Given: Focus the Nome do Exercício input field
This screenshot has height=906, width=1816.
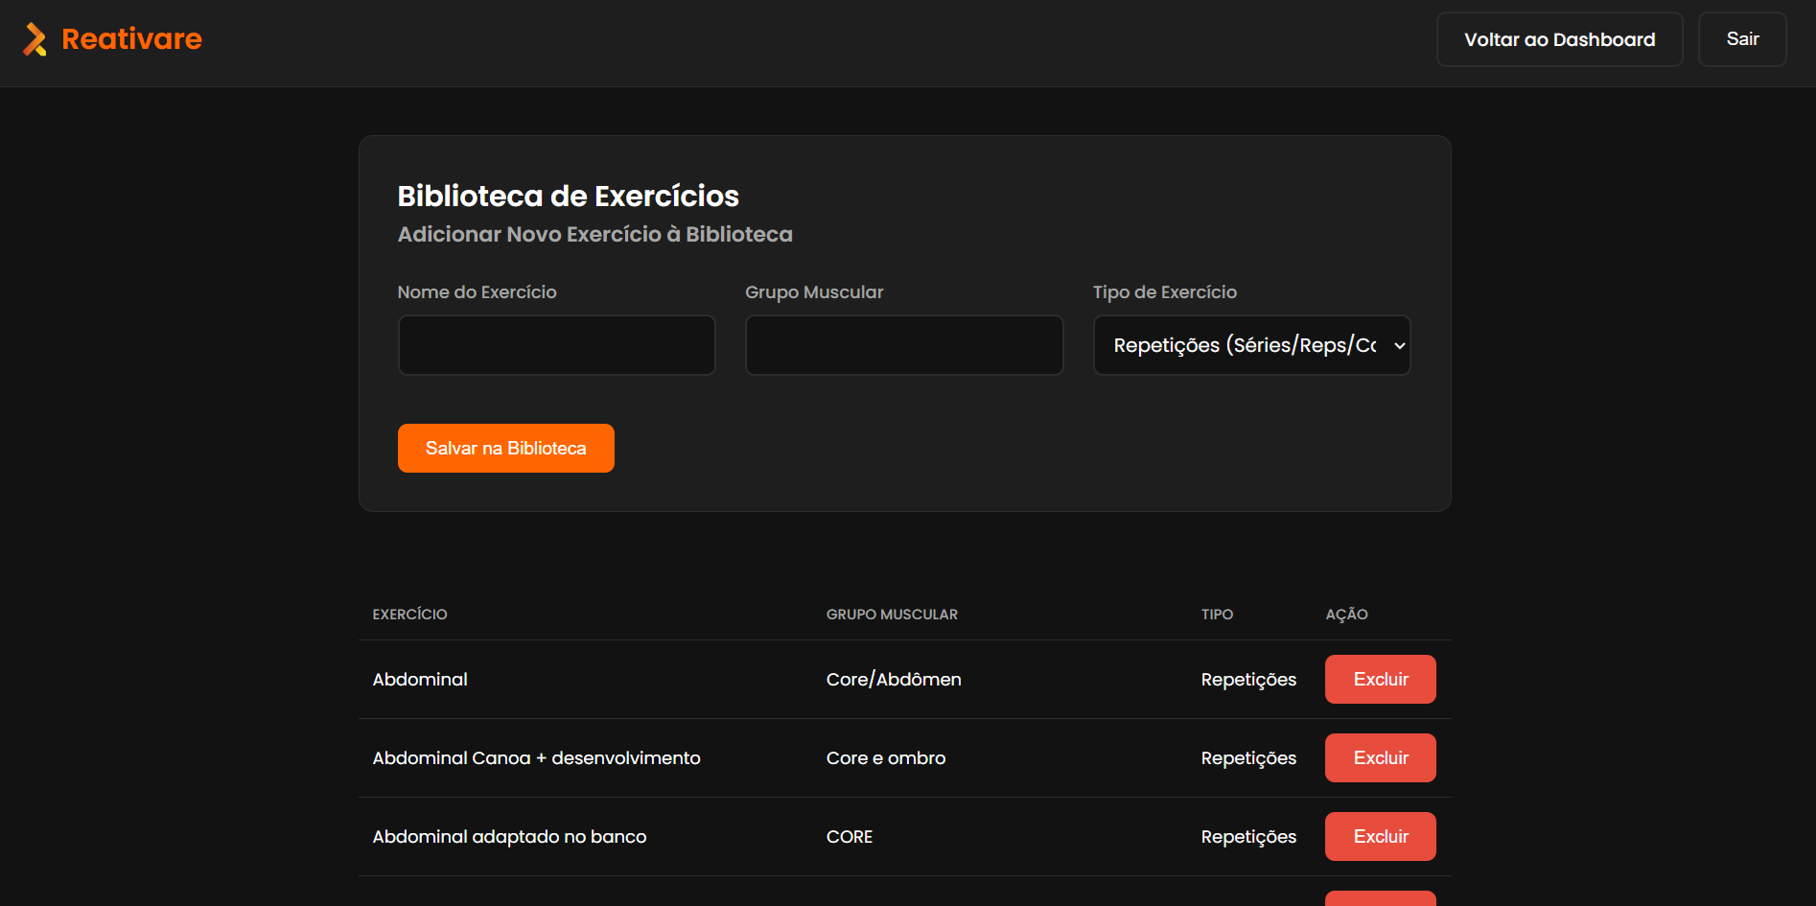Looking at the screenshot, I should coord(556,345).
